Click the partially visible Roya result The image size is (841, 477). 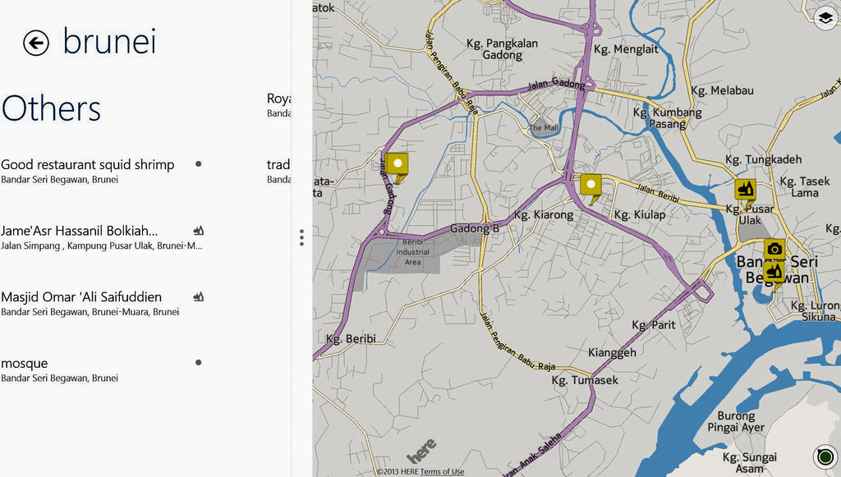pos(279,105)
